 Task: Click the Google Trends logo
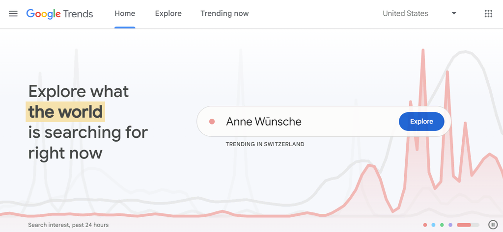(x=59, y=14)
